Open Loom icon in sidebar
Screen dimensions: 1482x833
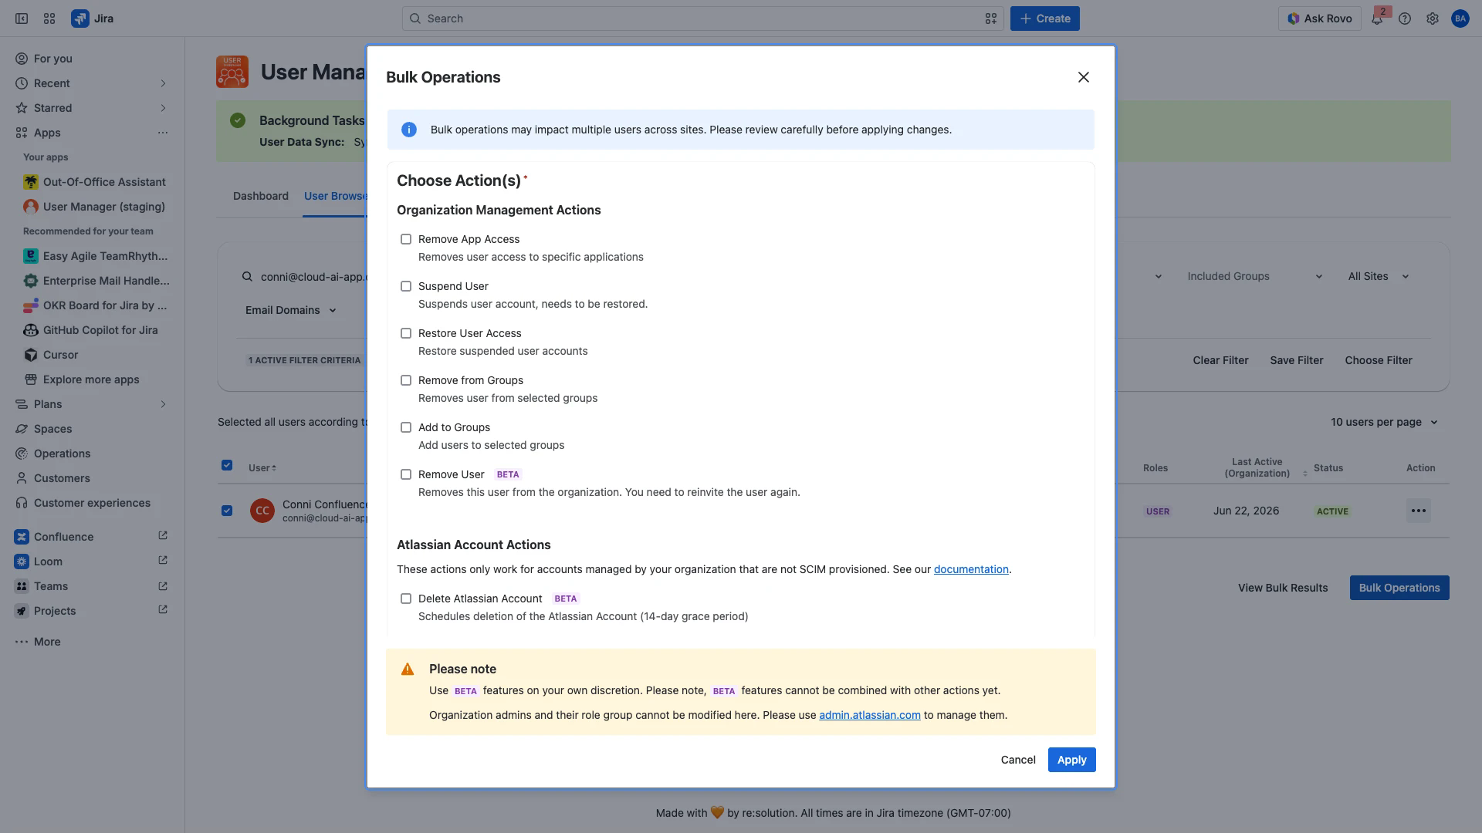(22, 562)
